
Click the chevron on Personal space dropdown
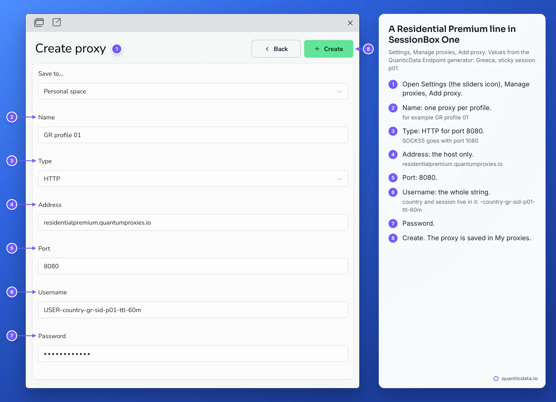340,92
